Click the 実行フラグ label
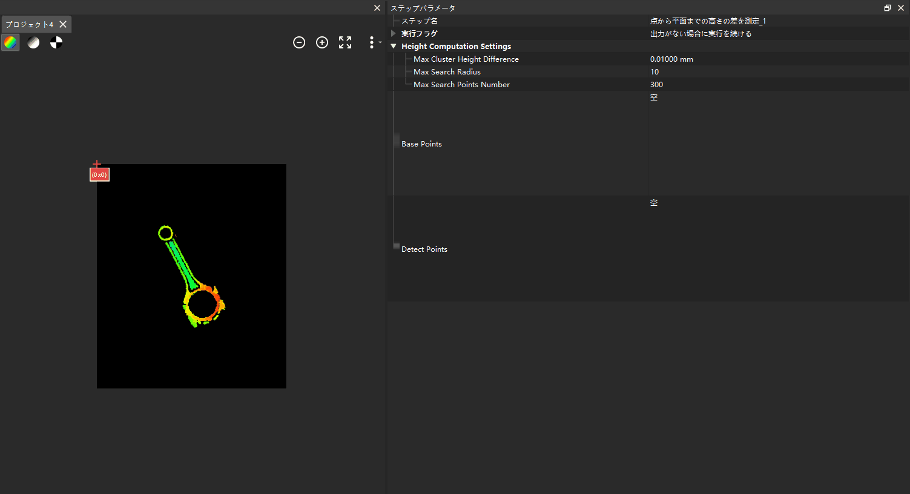The image size is (910, 494). [x=419, y=34]
